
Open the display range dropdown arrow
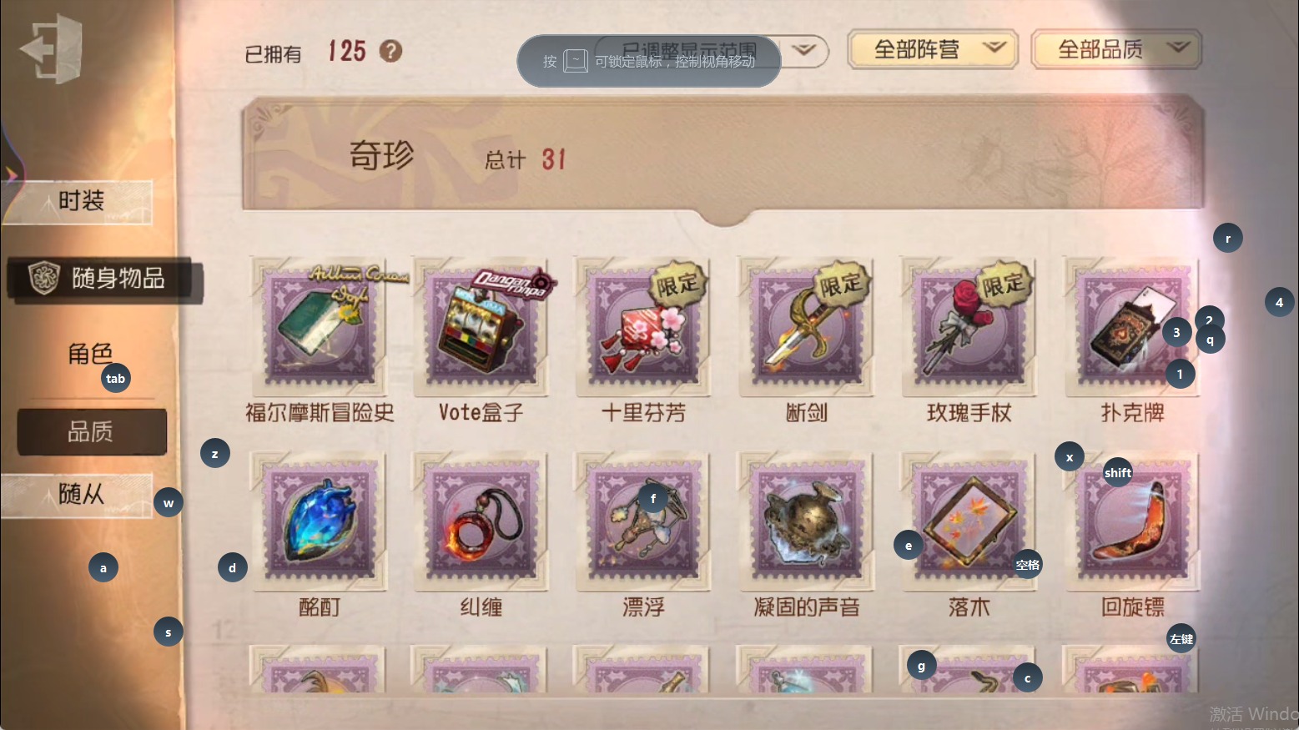tap(803, 50)
